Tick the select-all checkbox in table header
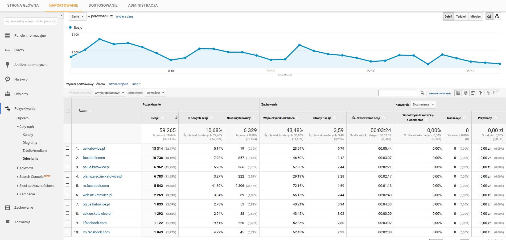The image size is (506, 240). pos(68,111)
